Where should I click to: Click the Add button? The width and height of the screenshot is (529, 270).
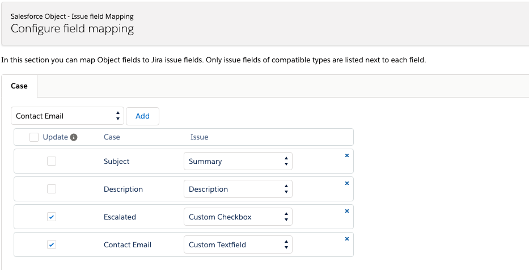tap(142, 116)
